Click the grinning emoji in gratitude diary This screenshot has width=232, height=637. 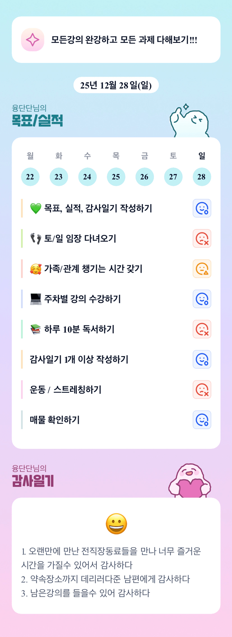click(x=116, y=524)
